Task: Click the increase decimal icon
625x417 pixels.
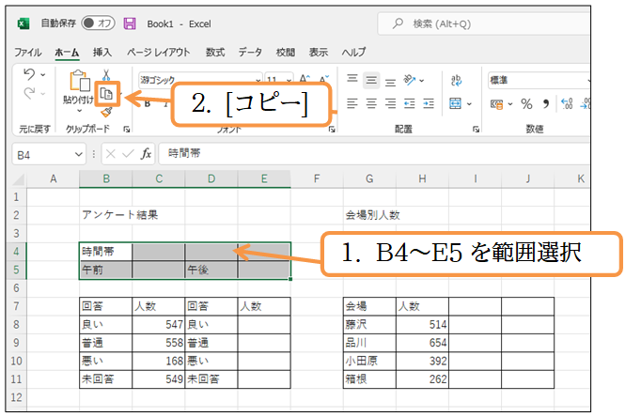Action: click(567, 104)
